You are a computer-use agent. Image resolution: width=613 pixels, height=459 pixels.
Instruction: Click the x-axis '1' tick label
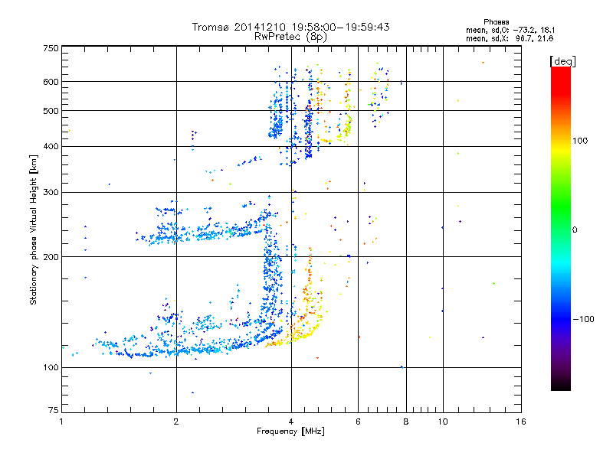[61, 422]
